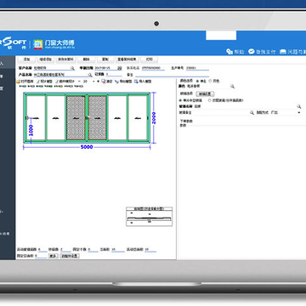Select the first glass type radio button
The image size is (306, 306).
(x=180, y=100)
